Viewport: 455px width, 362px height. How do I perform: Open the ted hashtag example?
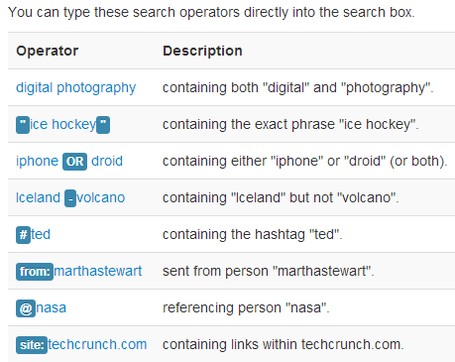coord(41,234)
